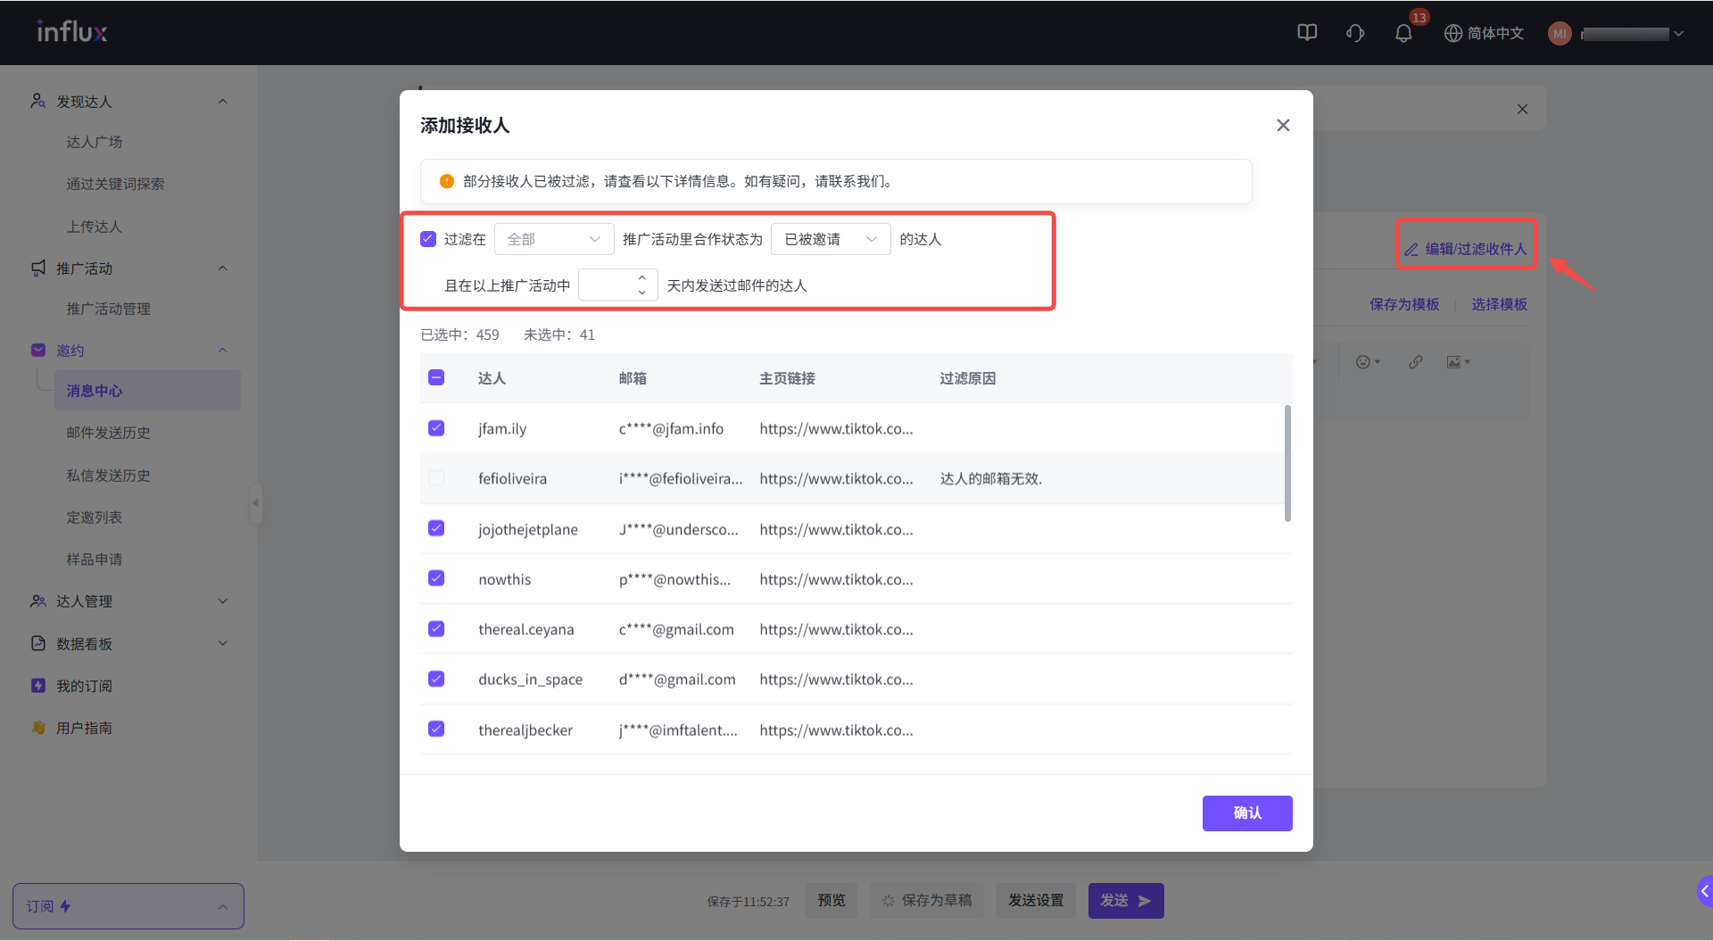
Task: Click the insert image icon
Action: 1454,362
